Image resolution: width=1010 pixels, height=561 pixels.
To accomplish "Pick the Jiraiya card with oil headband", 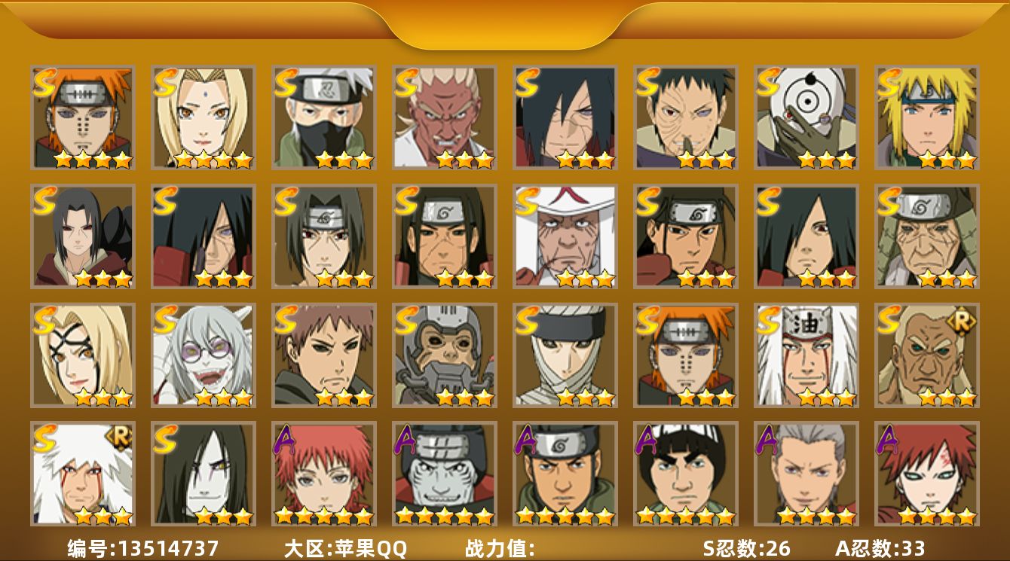I will coord(806,355).
